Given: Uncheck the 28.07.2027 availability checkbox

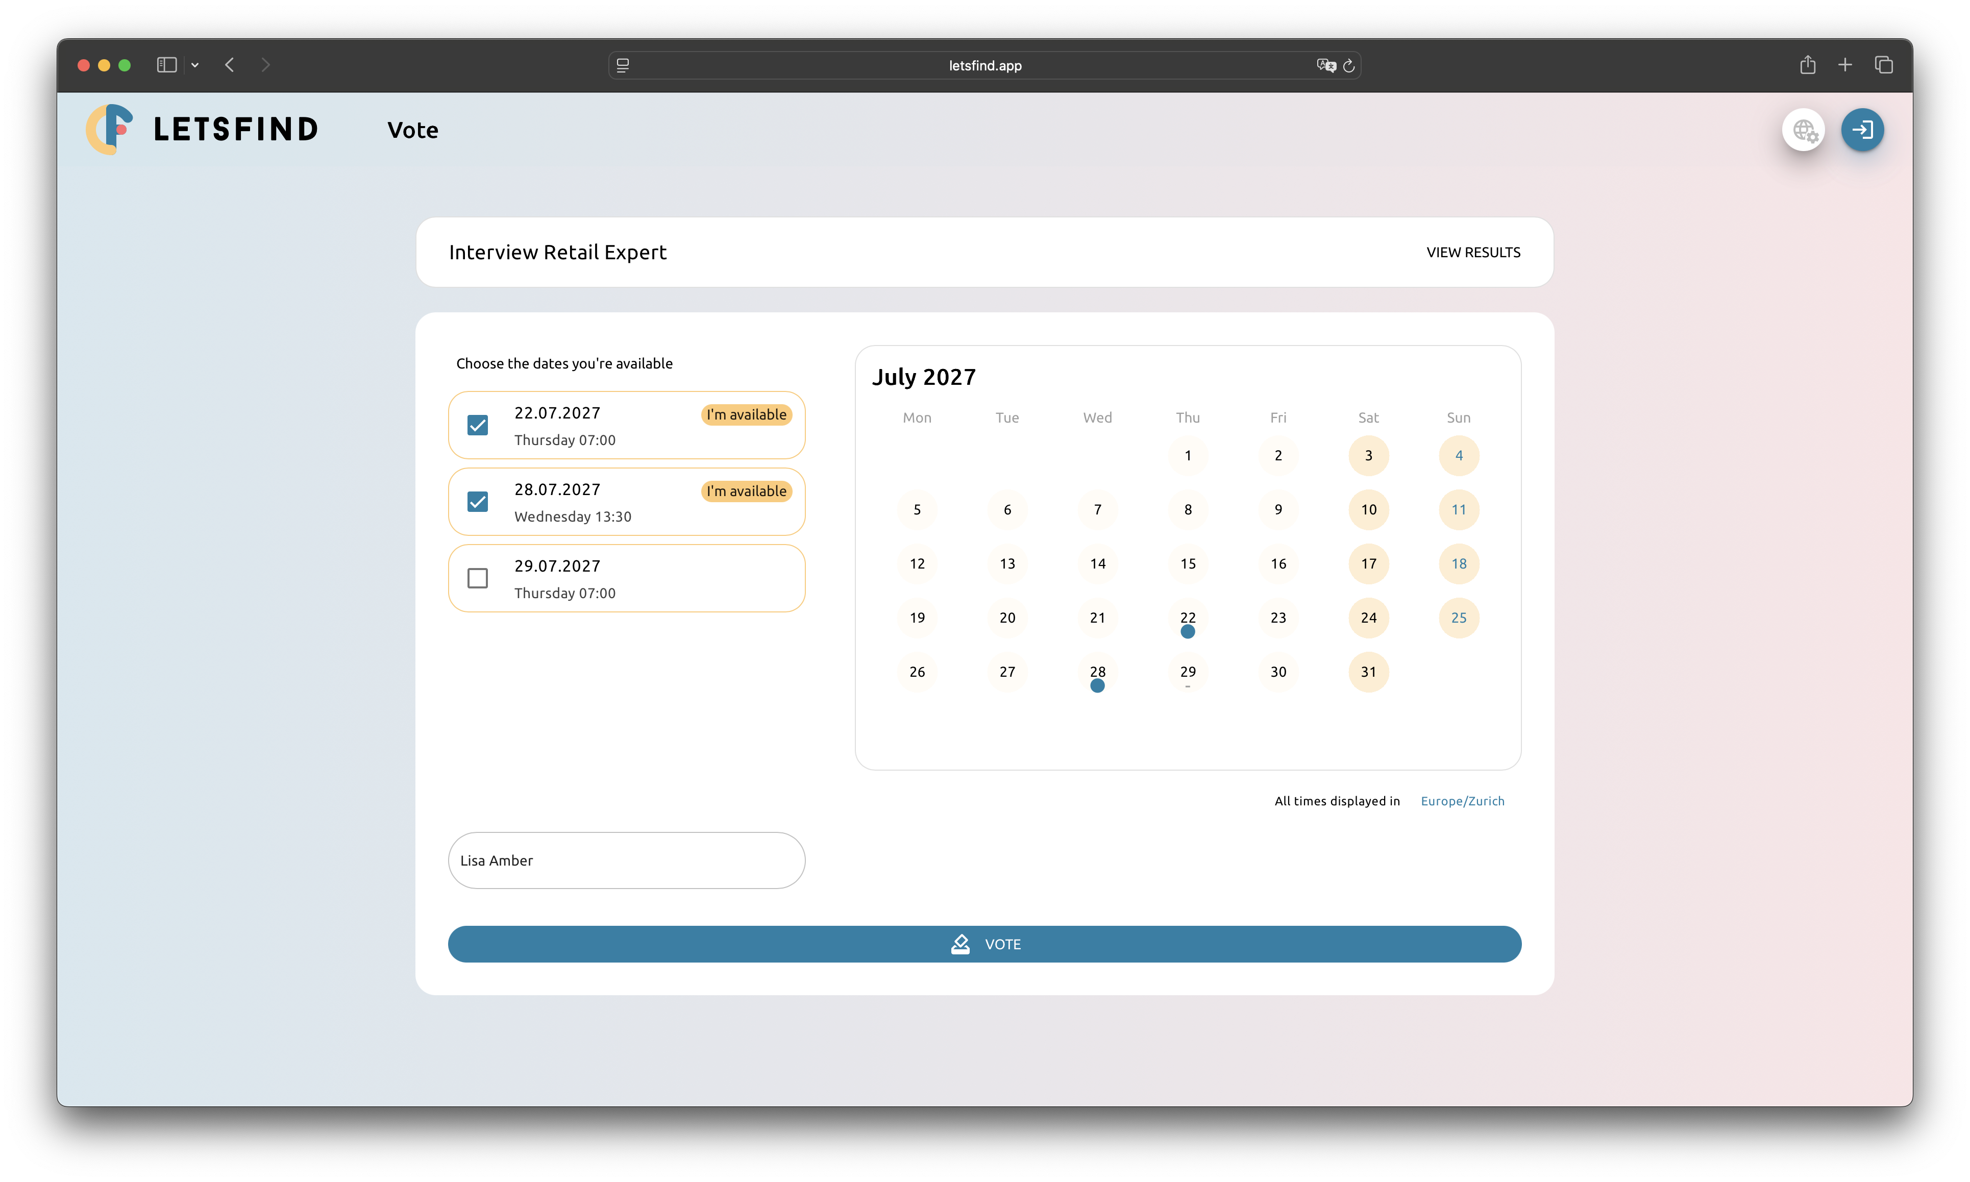Looking at the screenshot, I should click(478, 502).
